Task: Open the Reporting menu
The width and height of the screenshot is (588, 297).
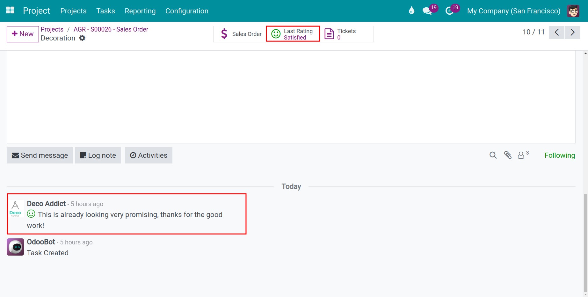Action: point(140,11)
